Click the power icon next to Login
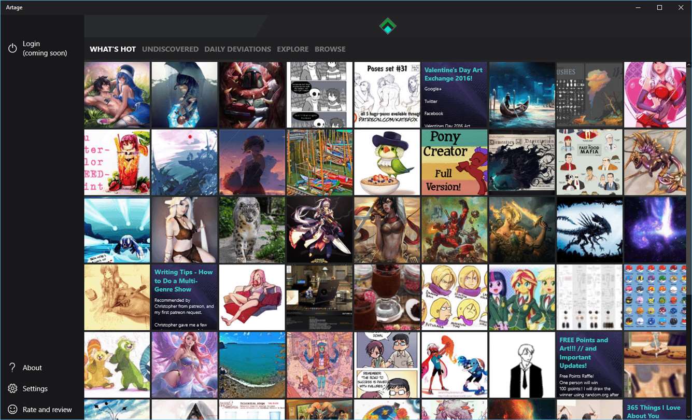The image size is (692, 420). point(12,48)
